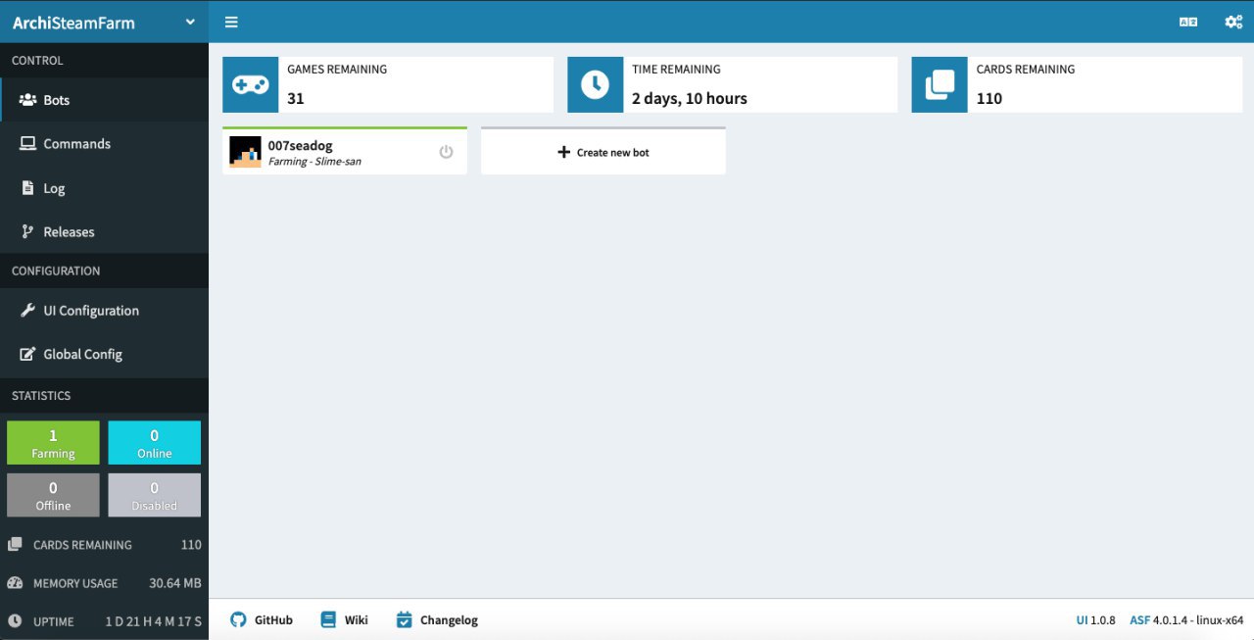Click the dark gray Offline statistics tile
The height and width of the screenshot is (640, 1254).
point(53,495)
